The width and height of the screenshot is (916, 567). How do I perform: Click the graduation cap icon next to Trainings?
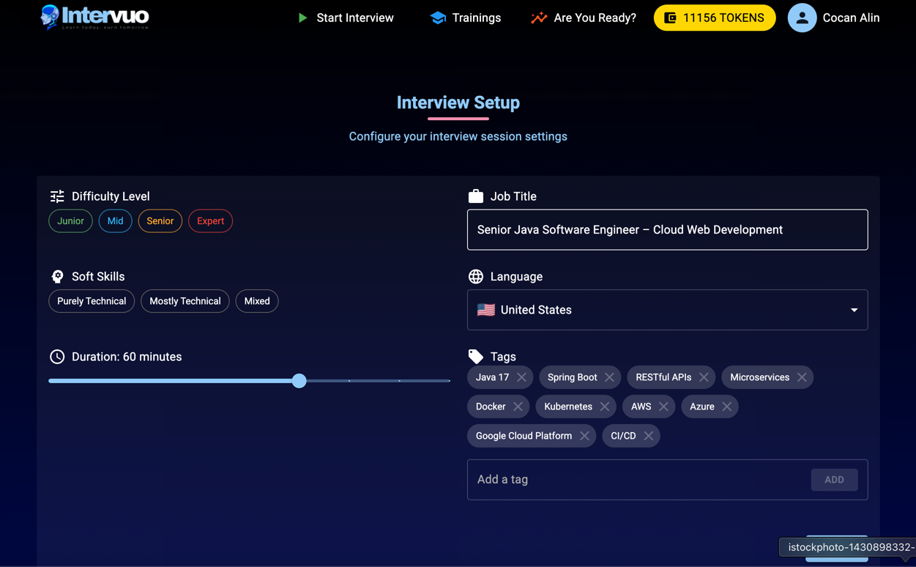pos(438,17)
